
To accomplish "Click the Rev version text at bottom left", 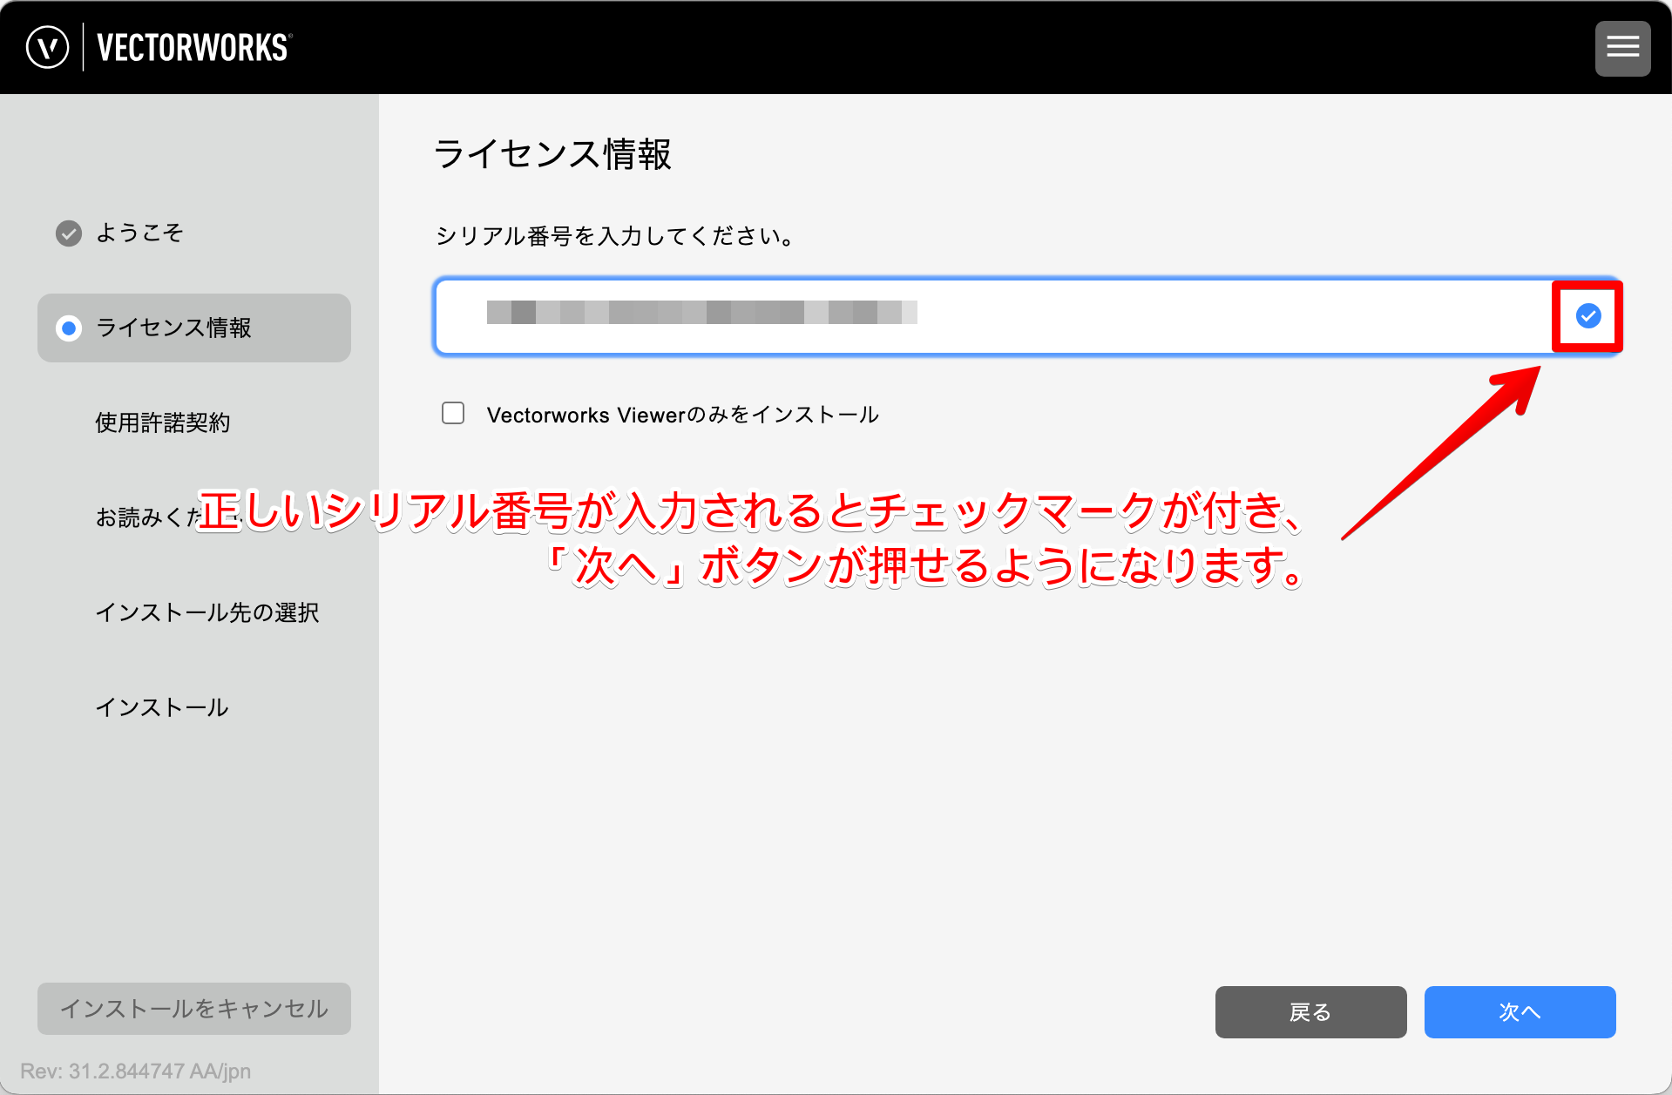I will (x=136, y=1071).
